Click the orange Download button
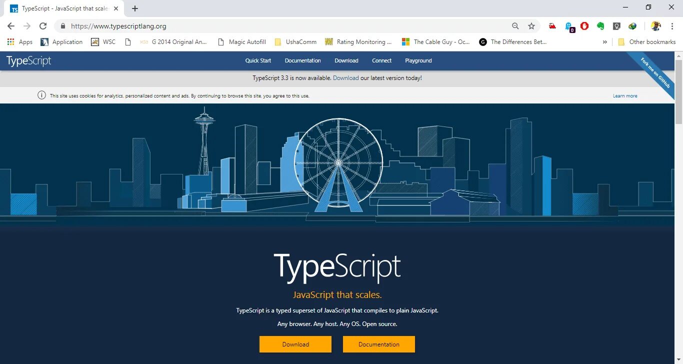 click(295, 344)
